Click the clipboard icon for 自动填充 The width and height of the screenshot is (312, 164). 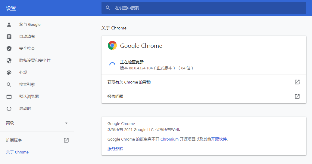coord(9,37)
